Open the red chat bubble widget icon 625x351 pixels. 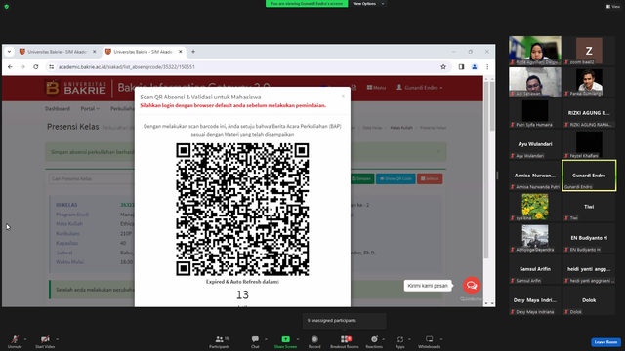(472, 286)
